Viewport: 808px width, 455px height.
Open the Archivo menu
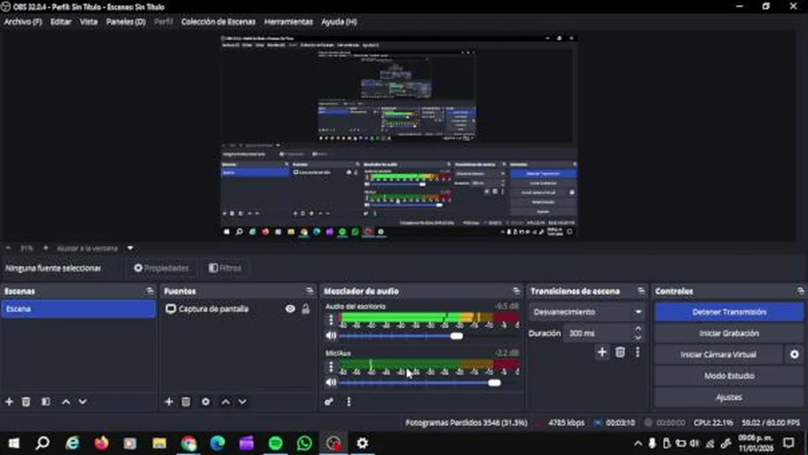pos(23,21)
